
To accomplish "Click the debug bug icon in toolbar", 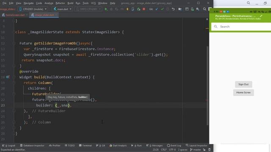I will 111,9.
